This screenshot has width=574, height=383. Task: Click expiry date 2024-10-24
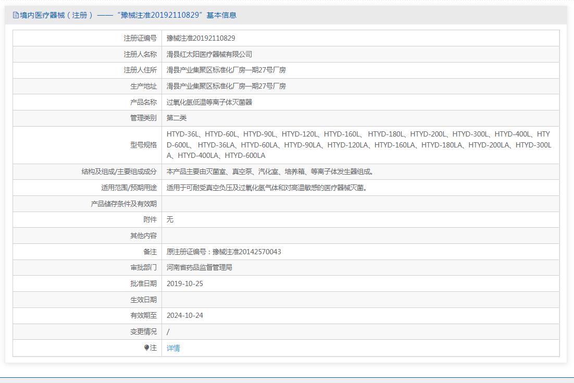pyautogui.click(x=184, y=315)
